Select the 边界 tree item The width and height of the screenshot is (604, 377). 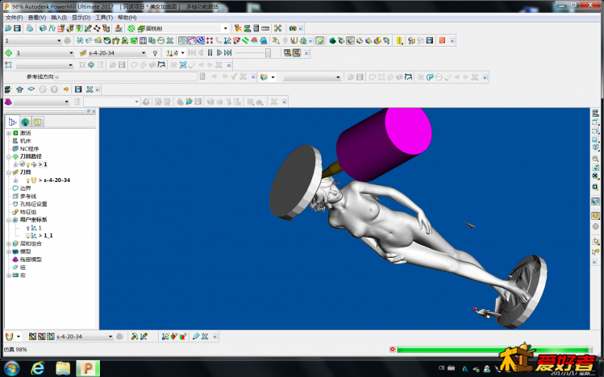[26, 188]
